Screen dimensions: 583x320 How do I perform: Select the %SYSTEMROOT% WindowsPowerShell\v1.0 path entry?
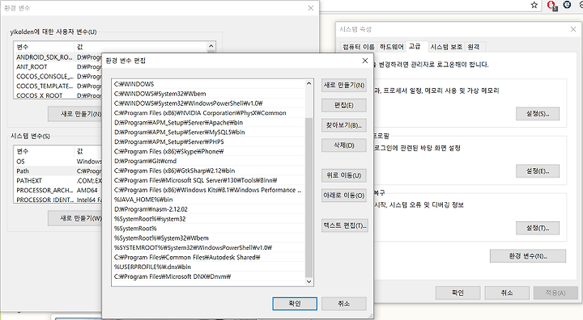[209, 247]
